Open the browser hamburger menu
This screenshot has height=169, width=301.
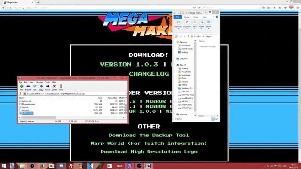click(x=298, y=8)
